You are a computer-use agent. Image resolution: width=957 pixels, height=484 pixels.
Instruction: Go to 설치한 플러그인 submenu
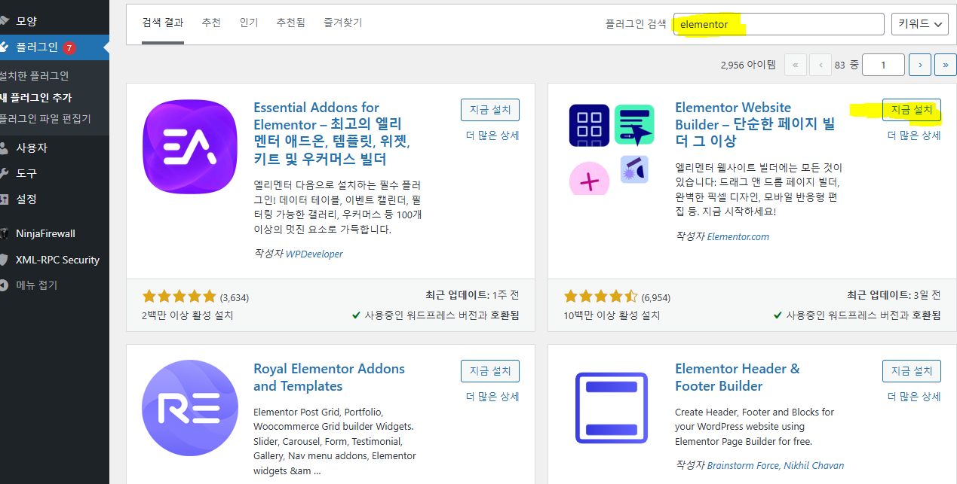[35, 76]
